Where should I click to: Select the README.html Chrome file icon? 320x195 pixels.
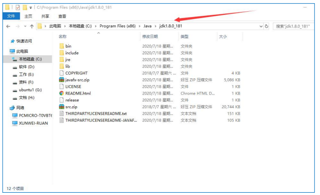[x=62, y=93]
